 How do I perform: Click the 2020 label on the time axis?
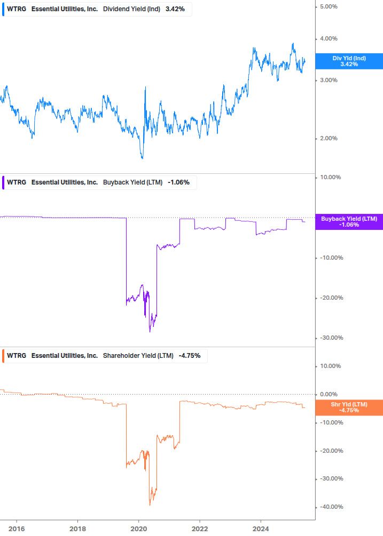[x=139, y=529]
